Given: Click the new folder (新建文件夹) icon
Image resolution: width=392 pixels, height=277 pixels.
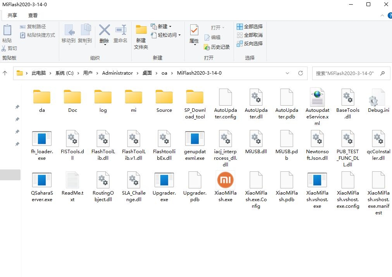Looking at the screenshot, I should point(141,31).
